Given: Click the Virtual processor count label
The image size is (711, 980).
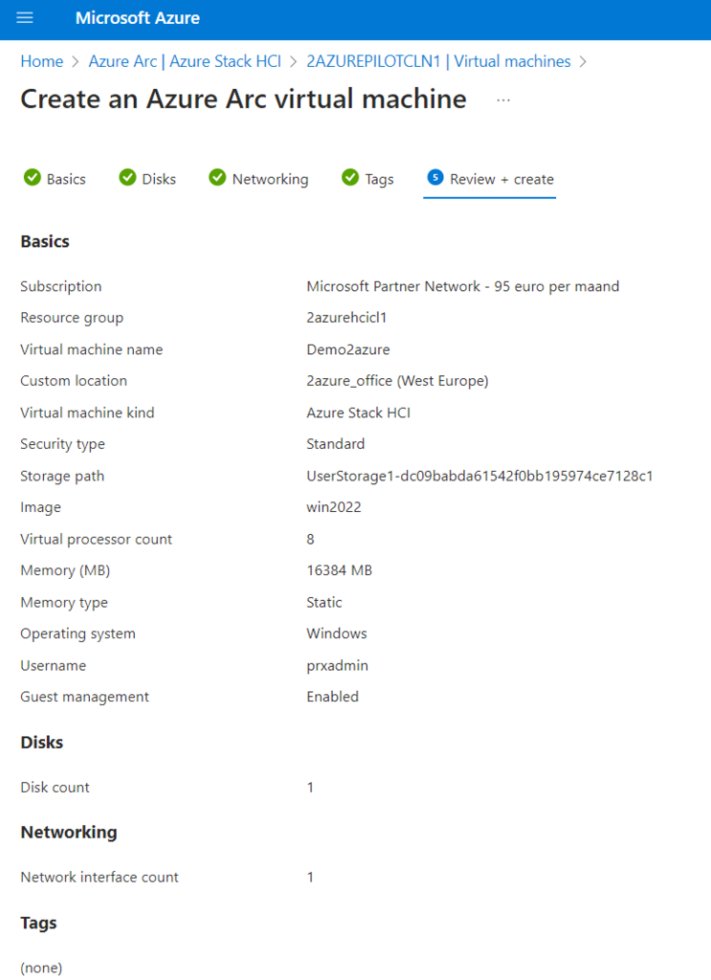Looking at the screenshot, I should point(97,540).
